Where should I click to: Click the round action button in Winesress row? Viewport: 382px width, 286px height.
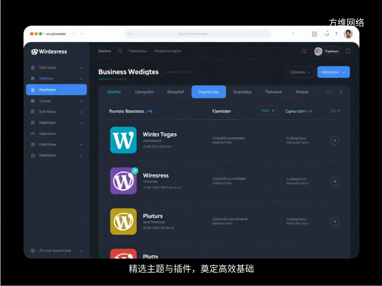click(x=335, y=181)
